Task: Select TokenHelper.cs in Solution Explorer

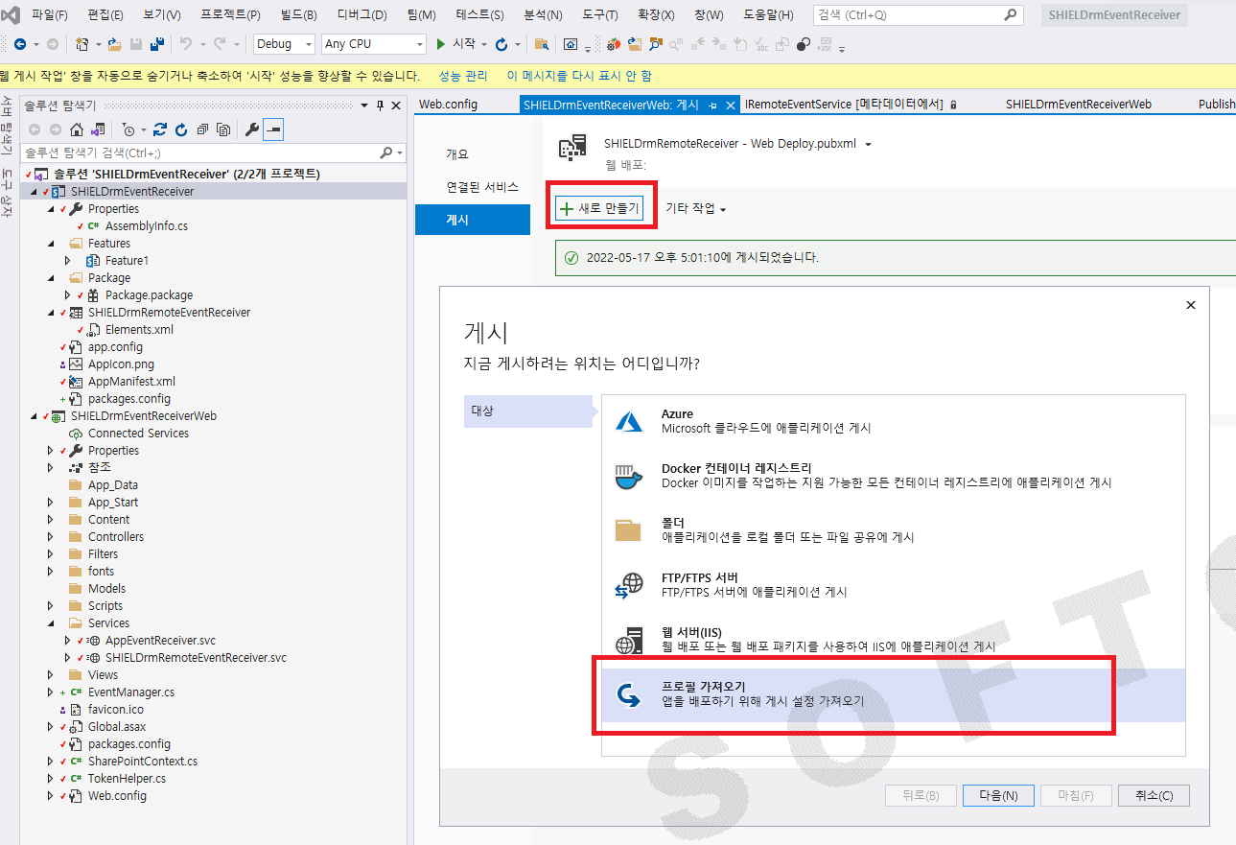Action: coord(127,779)
